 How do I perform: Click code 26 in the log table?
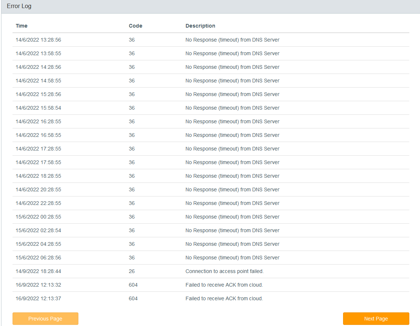click(x=131, y=271)
